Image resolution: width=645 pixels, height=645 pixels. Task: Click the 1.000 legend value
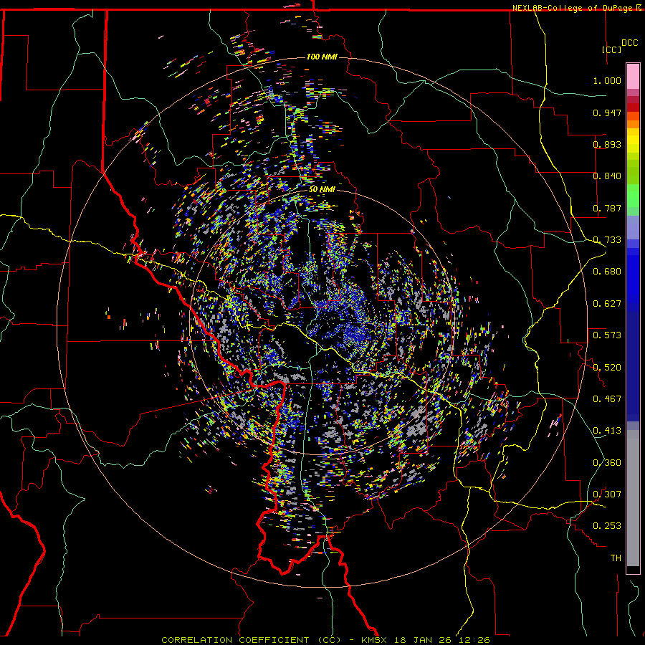point(607,80)
